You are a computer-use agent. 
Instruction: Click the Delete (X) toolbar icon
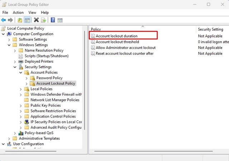pyautogui.click(x=36, y=20)
